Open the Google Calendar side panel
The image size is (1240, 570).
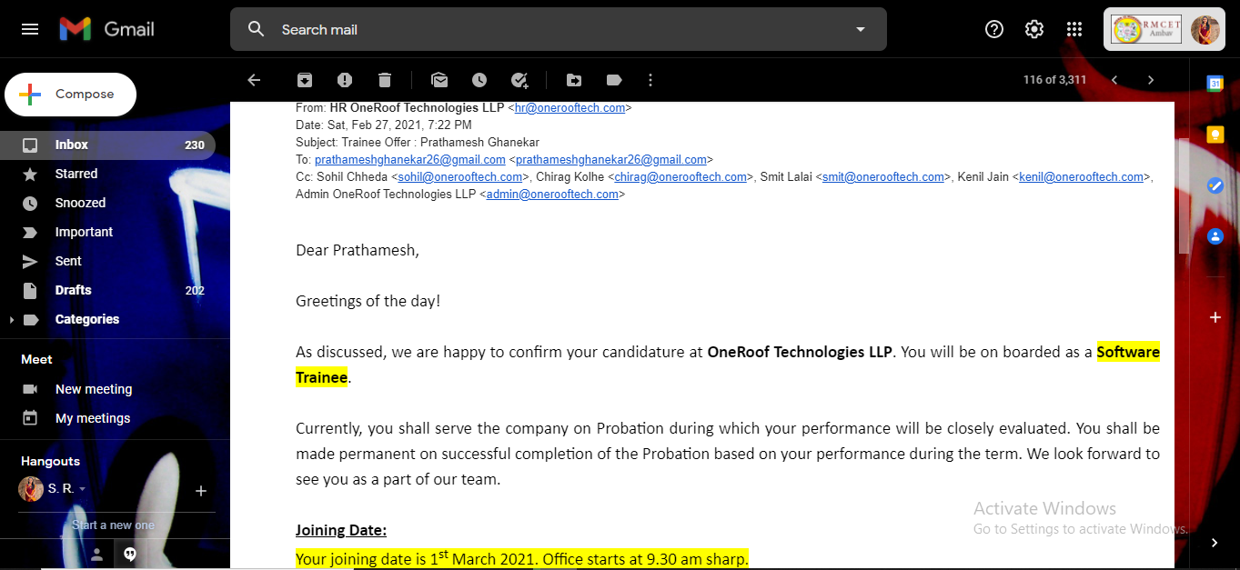pos(1215,84)
